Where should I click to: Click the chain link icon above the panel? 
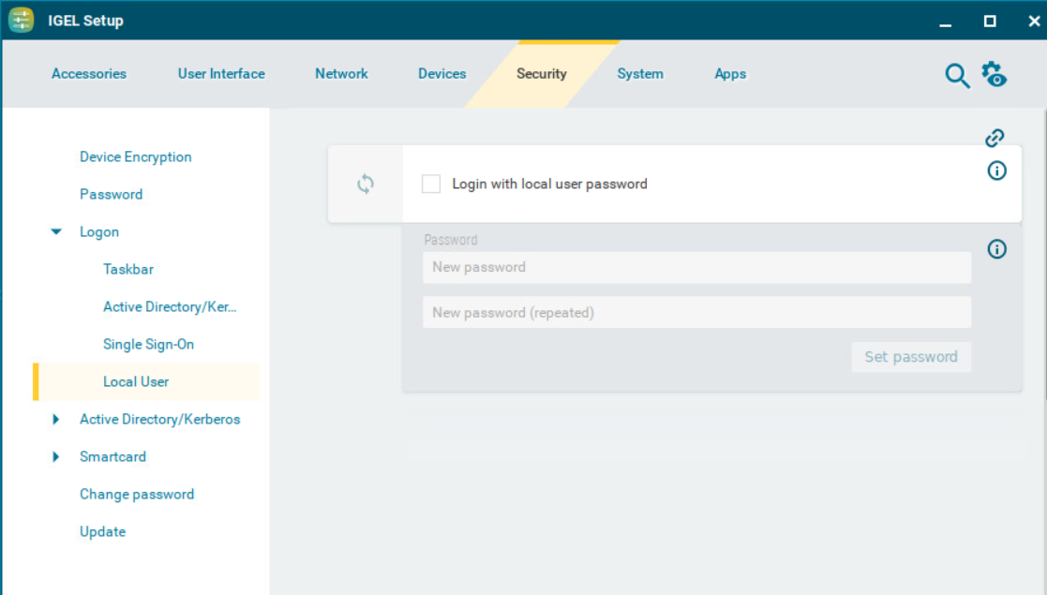tap(994, 138)
